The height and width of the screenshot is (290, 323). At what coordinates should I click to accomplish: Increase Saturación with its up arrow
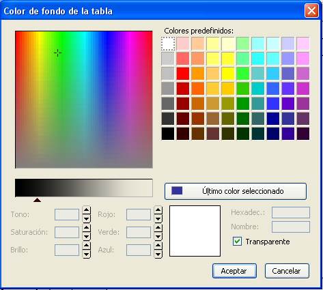click(x=86, y=228)
